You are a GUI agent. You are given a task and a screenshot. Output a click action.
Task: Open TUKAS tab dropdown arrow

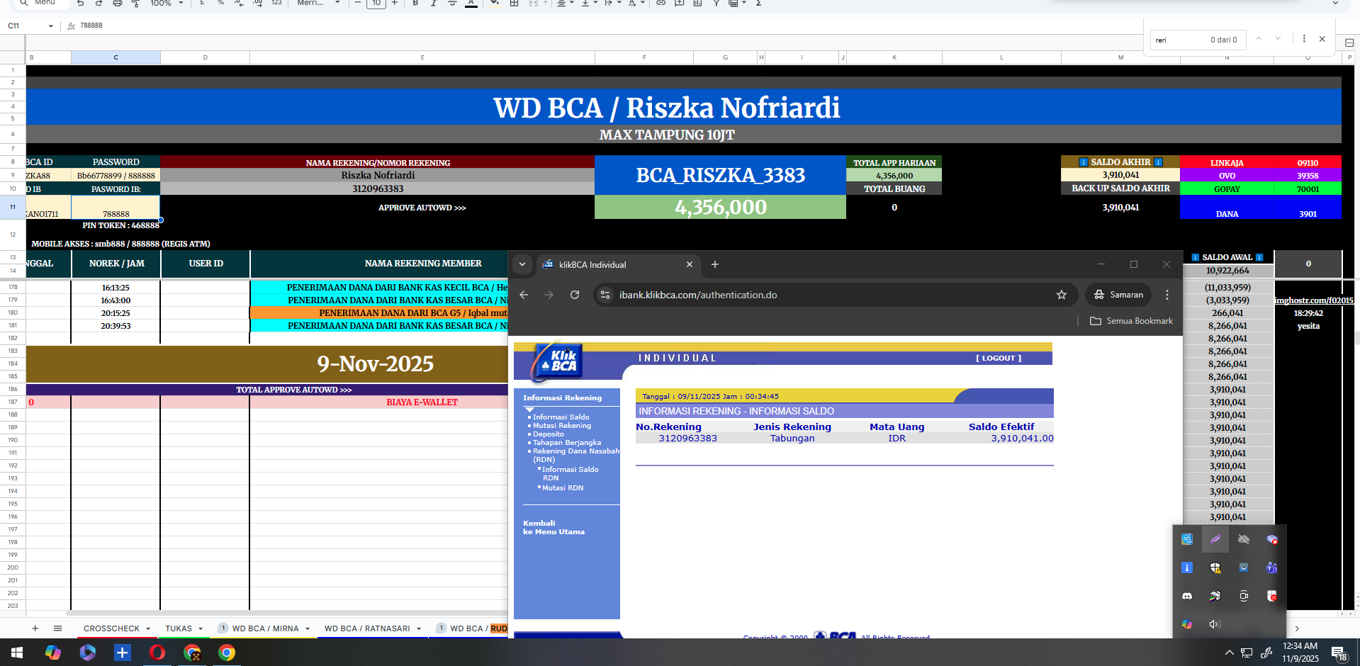201,628
